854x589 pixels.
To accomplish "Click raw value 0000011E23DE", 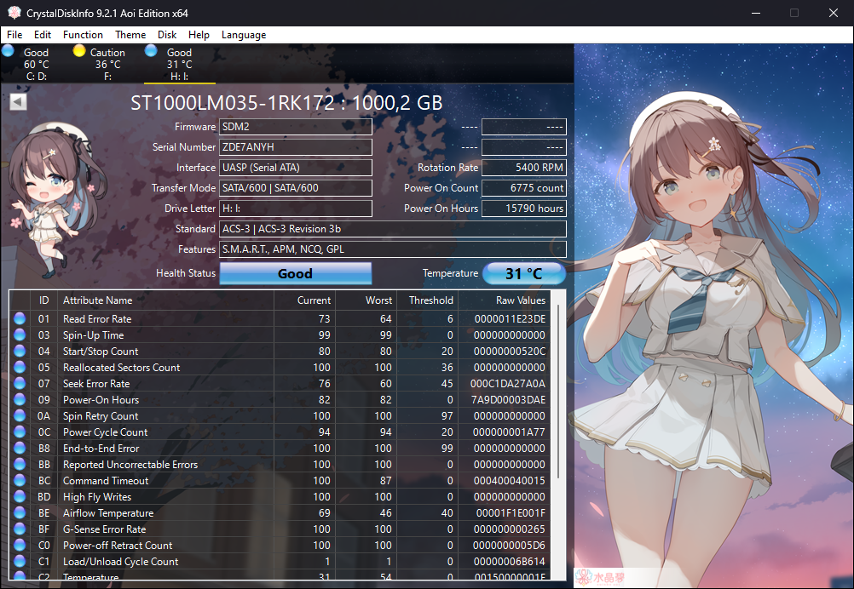I will pyautogui.click(x=510, y=318).
